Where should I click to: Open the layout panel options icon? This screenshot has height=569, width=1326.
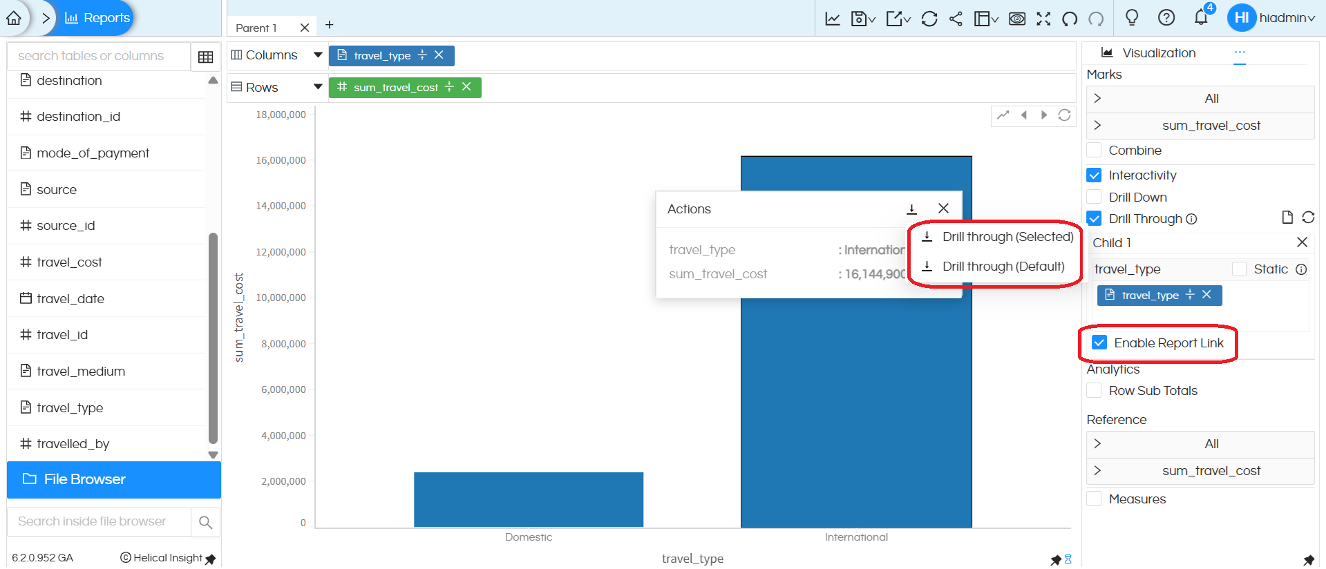pos(986,19)
